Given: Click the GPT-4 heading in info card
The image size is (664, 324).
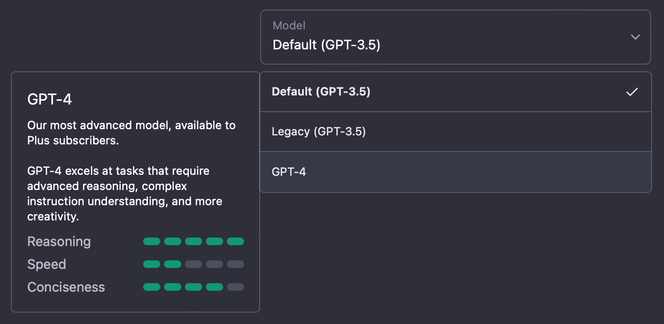Looking at the screenshot, I should [50, 99].
